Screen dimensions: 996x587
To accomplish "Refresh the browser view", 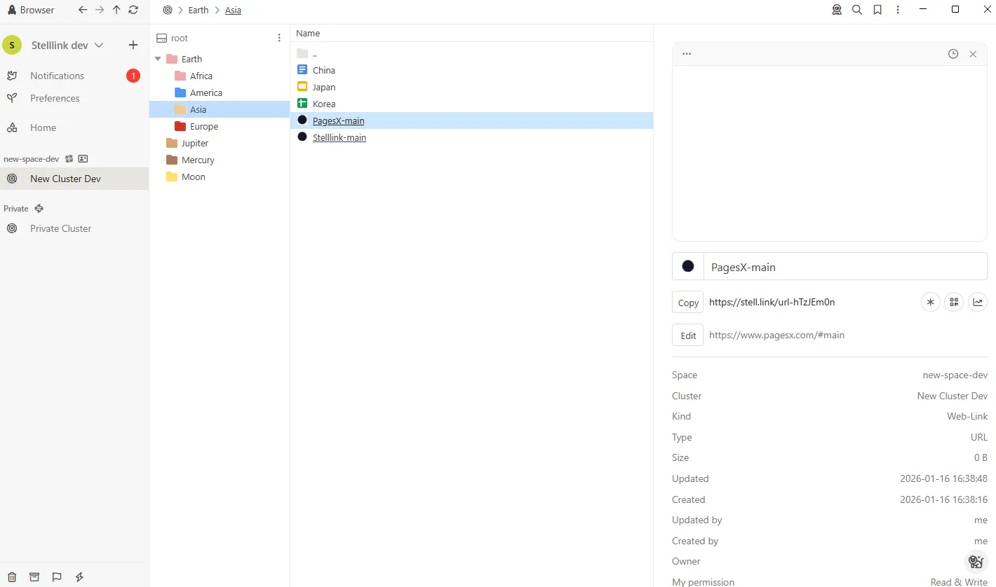I will click(133, 10).
